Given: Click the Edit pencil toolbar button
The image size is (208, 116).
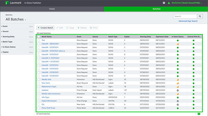Looking at the screenshot, I should point(60,28).
